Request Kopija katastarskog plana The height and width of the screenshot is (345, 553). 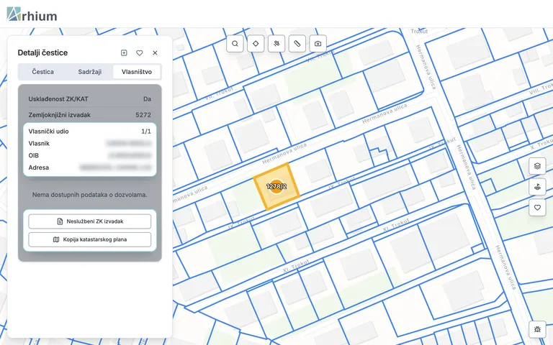89,239
